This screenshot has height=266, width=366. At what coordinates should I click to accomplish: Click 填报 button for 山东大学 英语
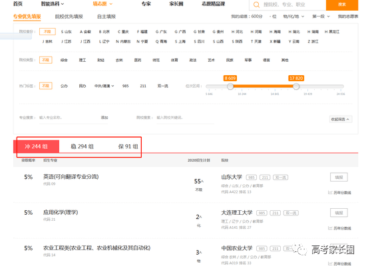pyautogui.click(x=339, y=178)
